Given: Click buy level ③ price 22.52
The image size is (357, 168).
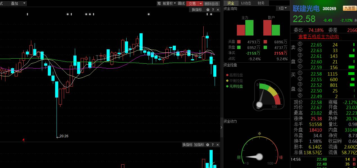Looking at the screenshot, I should click(x=316, y=85).
